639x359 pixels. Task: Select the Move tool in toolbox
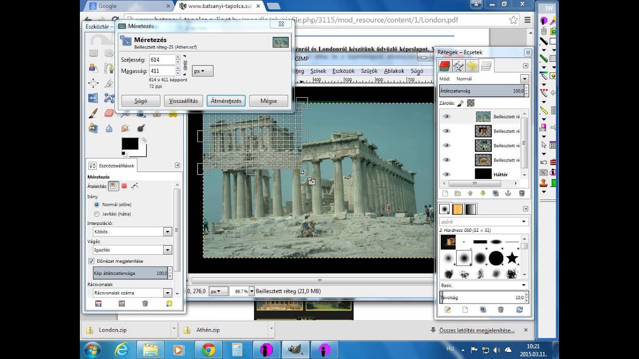point(93,83)
